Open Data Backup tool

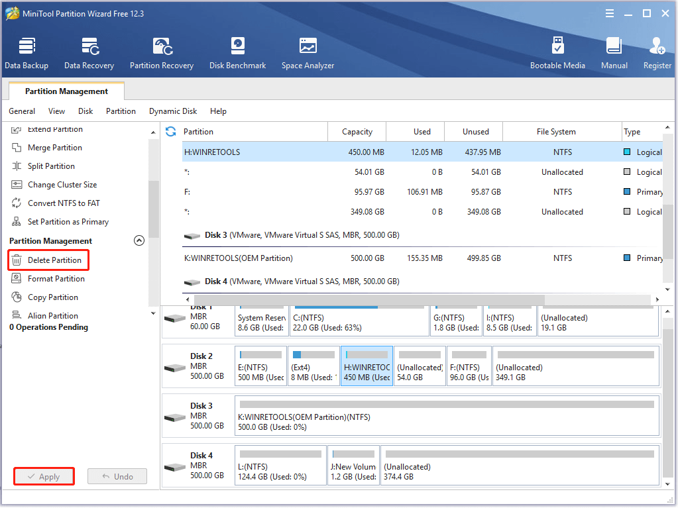pyautogui.click(x=27, y=53)
